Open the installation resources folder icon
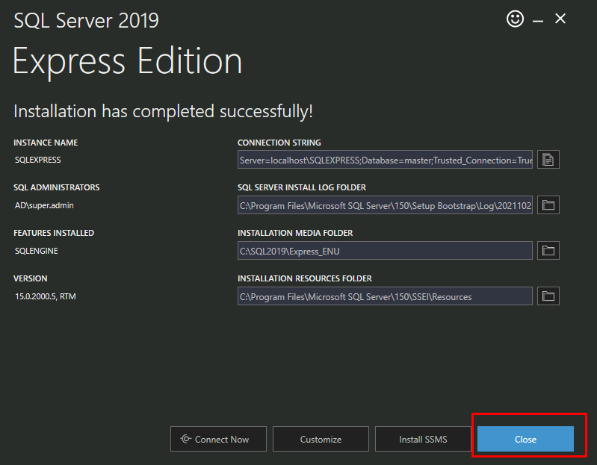 [548, 296]
